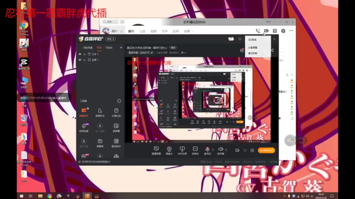Open the 公告 tab in QQ
355x199 pixels.
pos(142,31)
